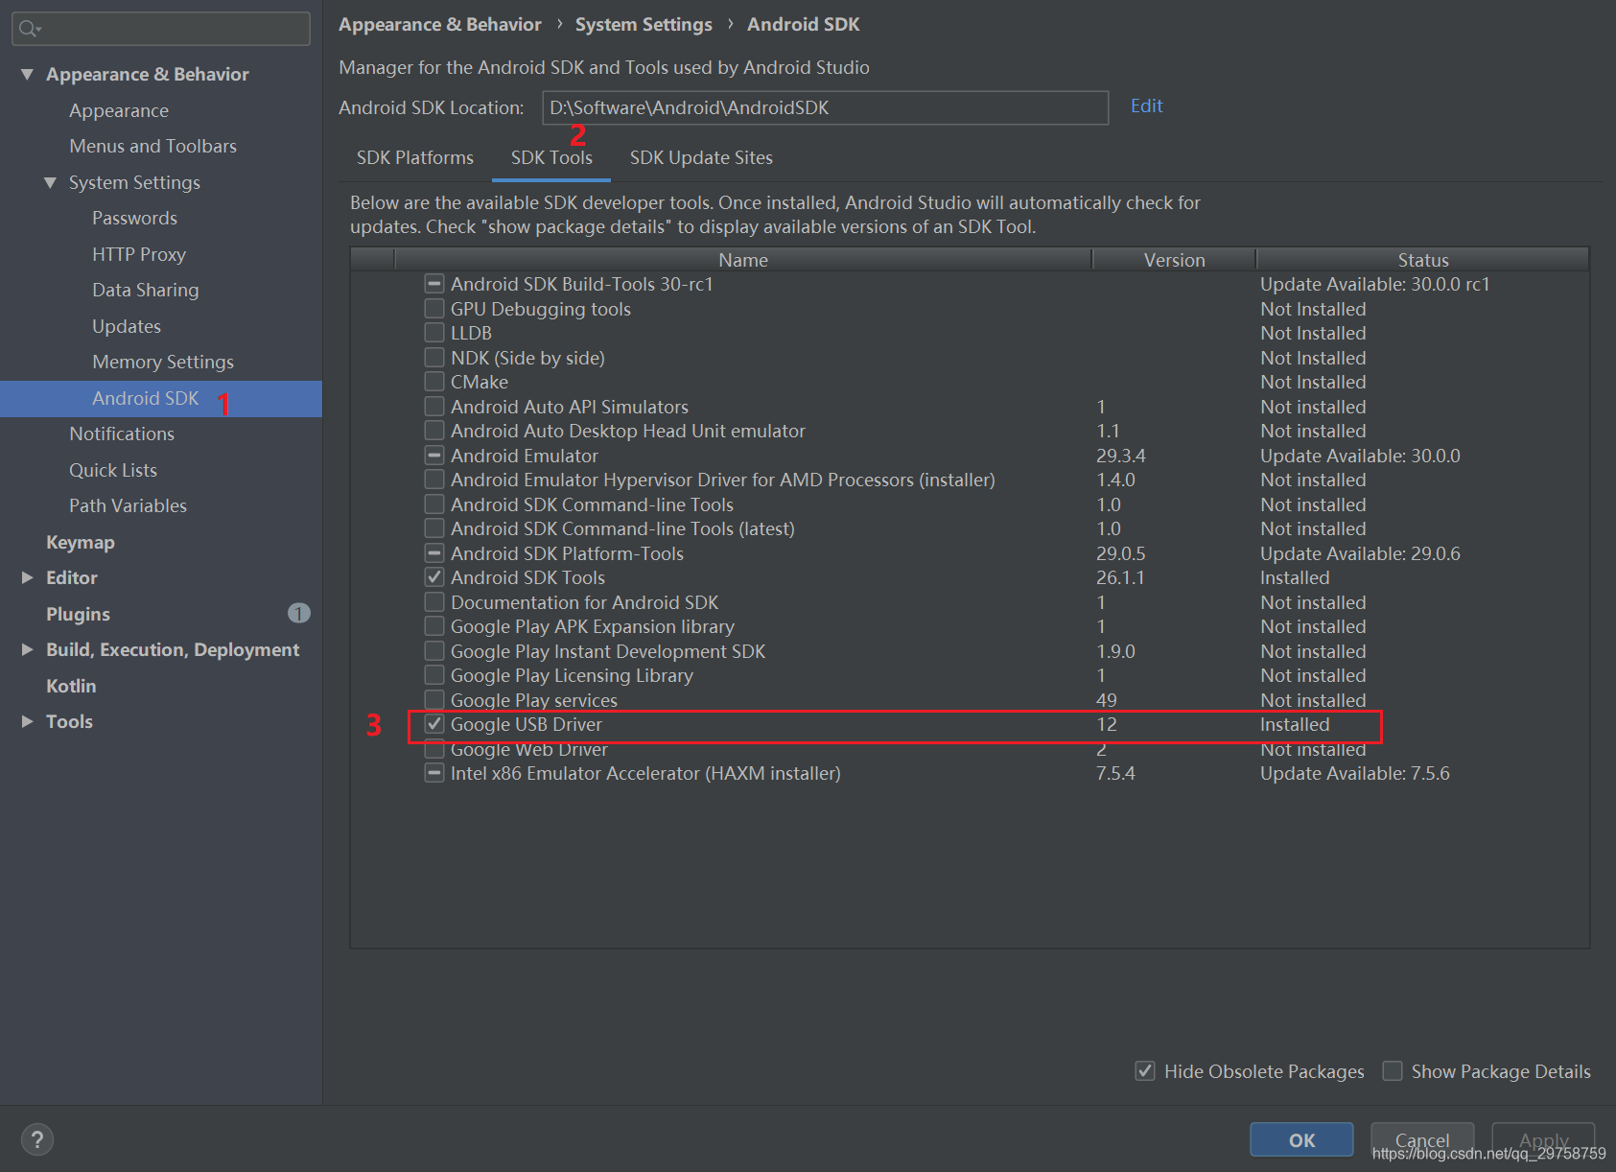Open Updates settings page
The height and width of the screenshot is (1172, 1616).
click(127, 326)
